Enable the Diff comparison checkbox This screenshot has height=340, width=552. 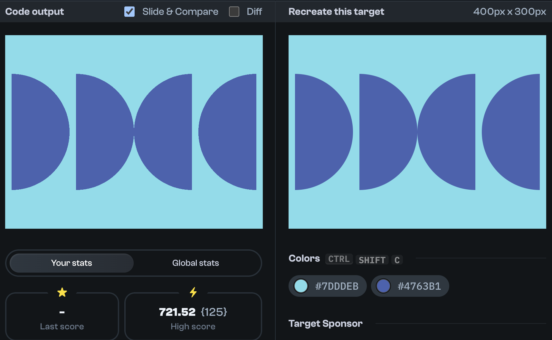pos(233,12)
